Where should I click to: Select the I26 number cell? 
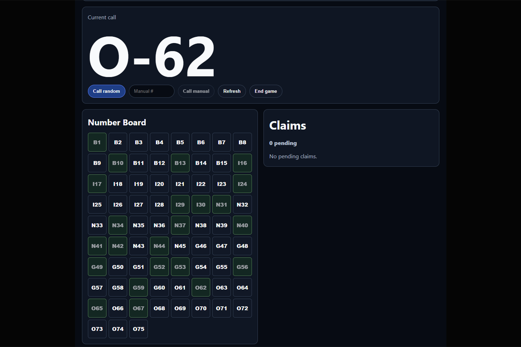click(118, 204)
